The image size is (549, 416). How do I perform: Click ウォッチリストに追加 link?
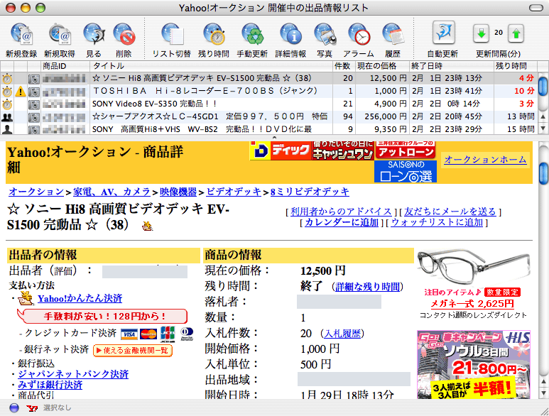(437, 222)
